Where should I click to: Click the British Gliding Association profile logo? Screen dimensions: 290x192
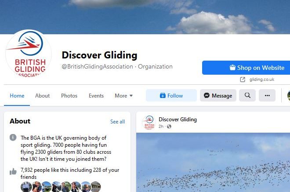pyautogui.click(x=29, y=54)
